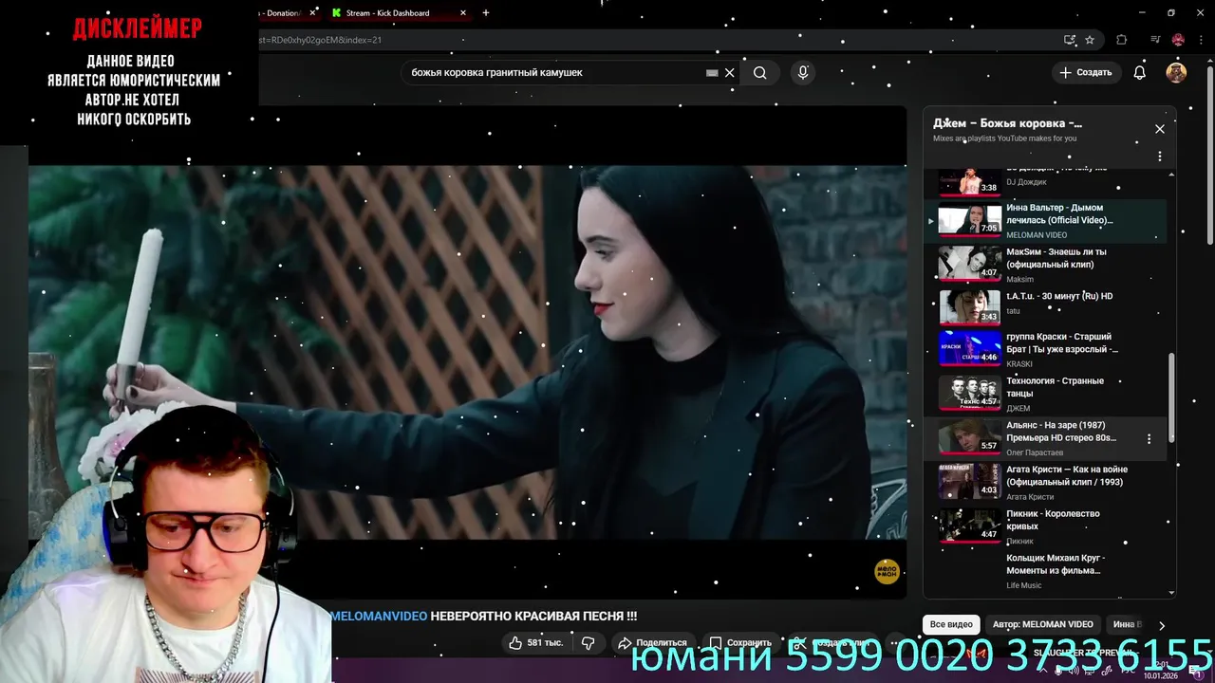Select Агата Кристи — Как на войне title
This screenshot has height=683, width=1215.
click(x=1067, y=475)
